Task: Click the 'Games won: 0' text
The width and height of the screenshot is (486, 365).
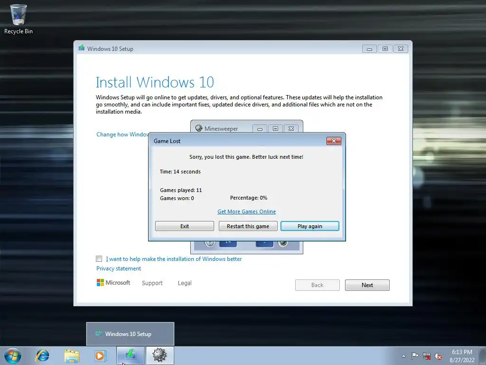Action: (177, 198)
